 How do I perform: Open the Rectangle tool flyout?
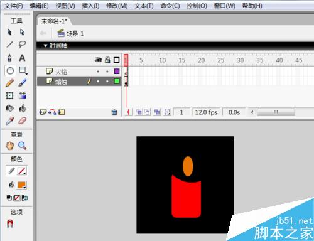point(23,70)
